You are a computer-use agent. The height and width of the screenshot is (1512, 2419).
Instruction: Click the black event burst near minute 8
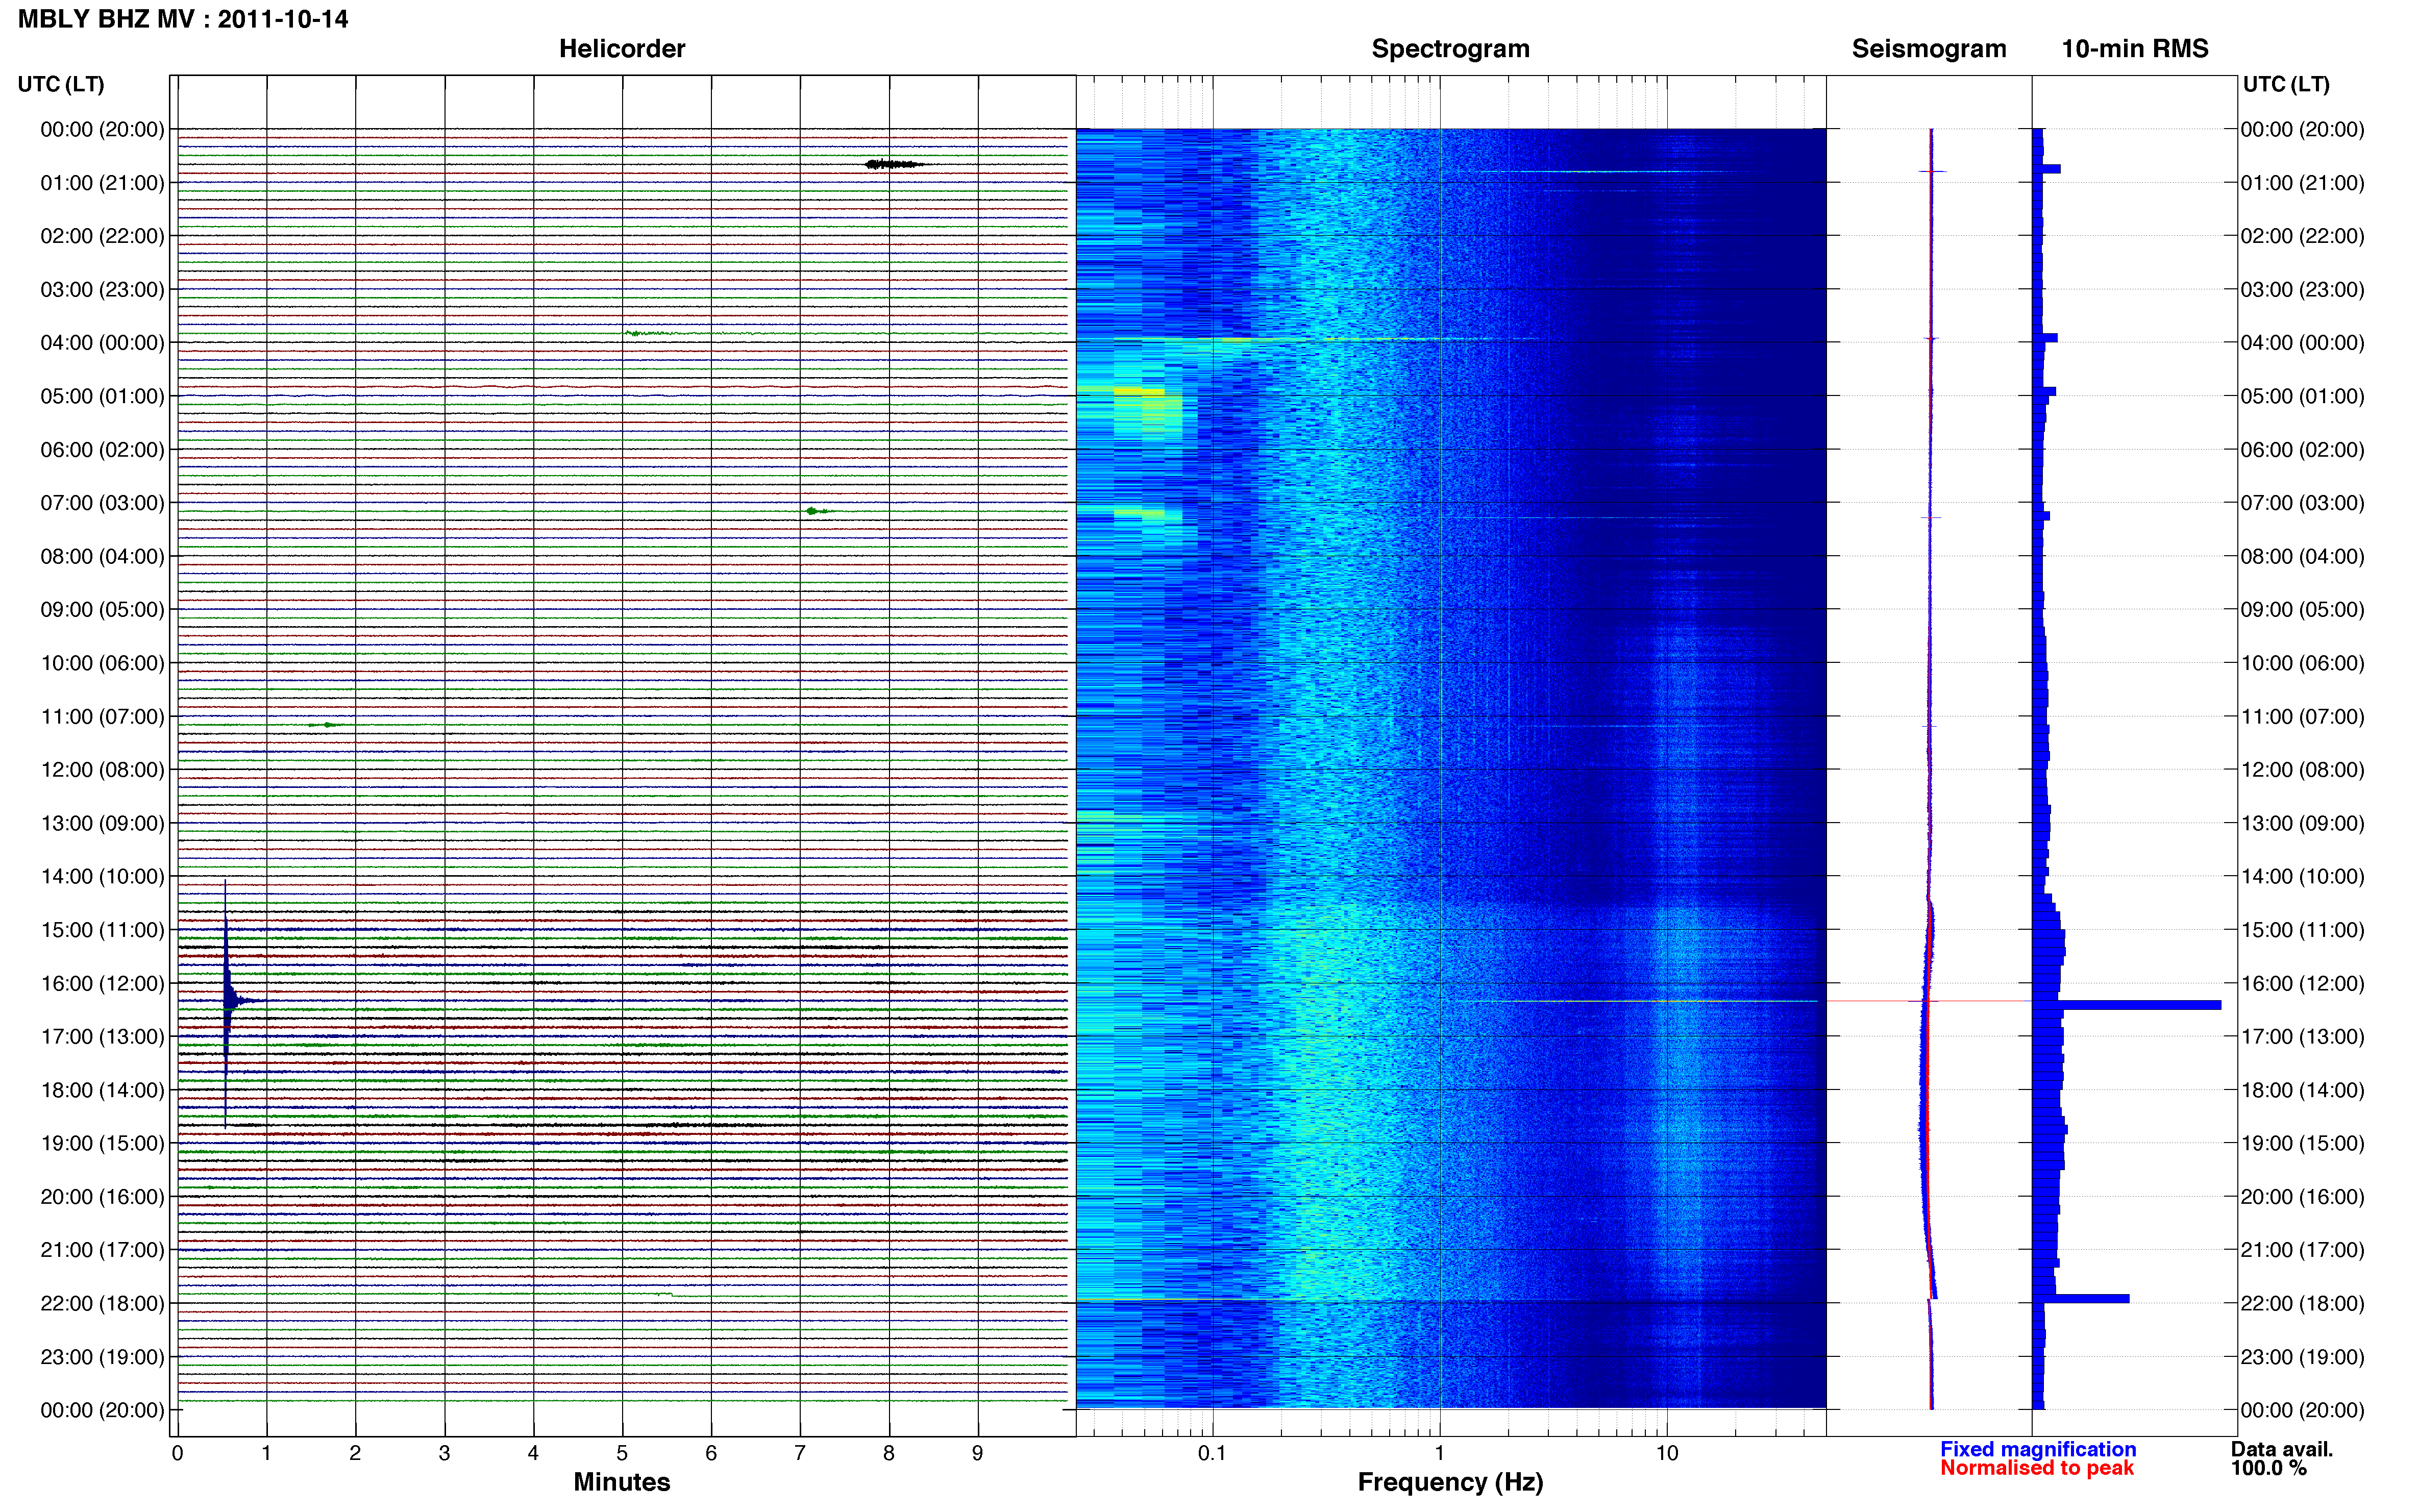coord(893,164)
